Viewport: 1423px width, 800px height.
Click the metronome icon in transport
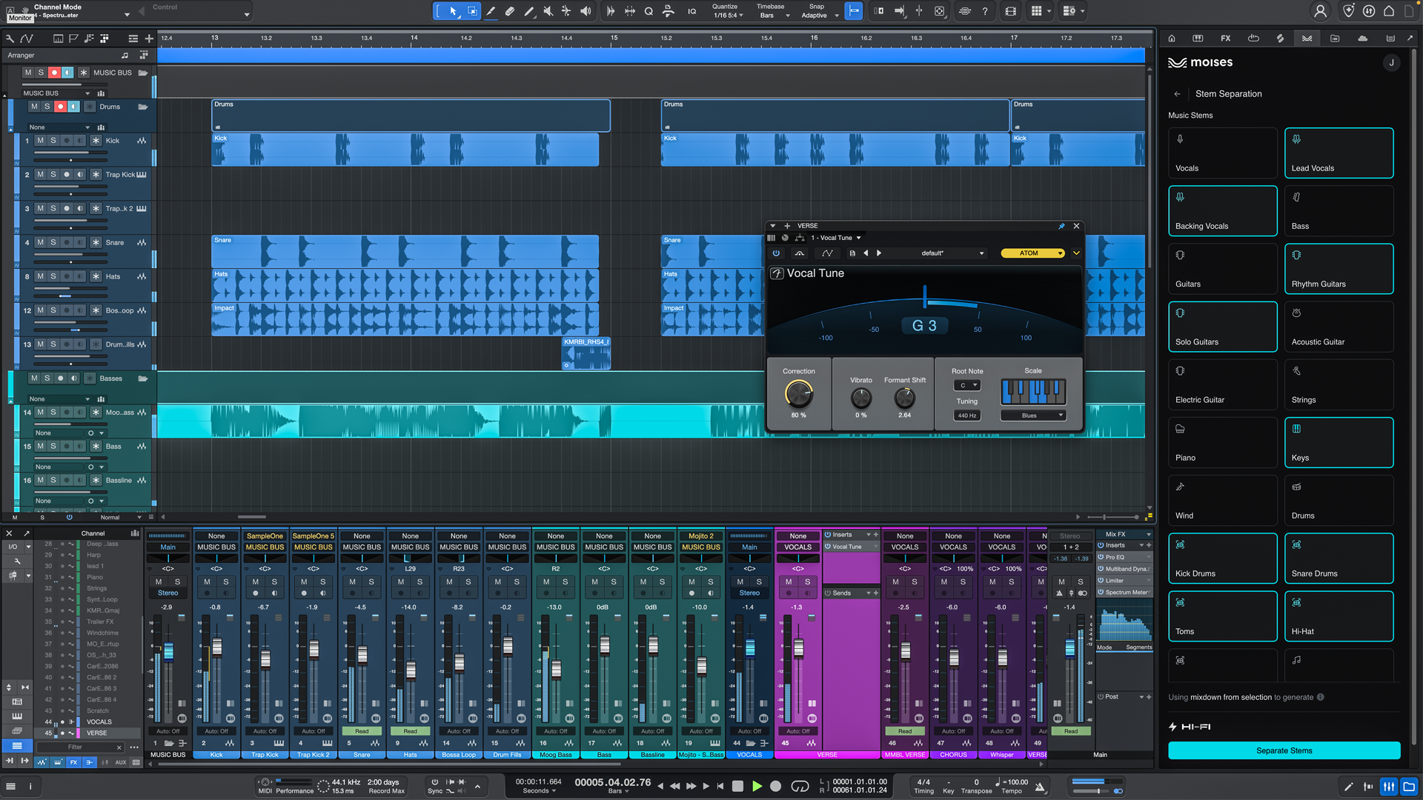pos(1040,787)
